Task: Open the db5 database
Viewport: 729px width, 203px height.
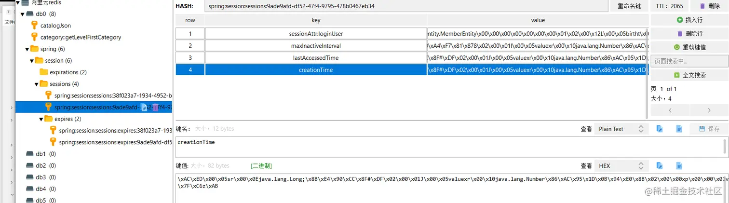Action: 46,200
